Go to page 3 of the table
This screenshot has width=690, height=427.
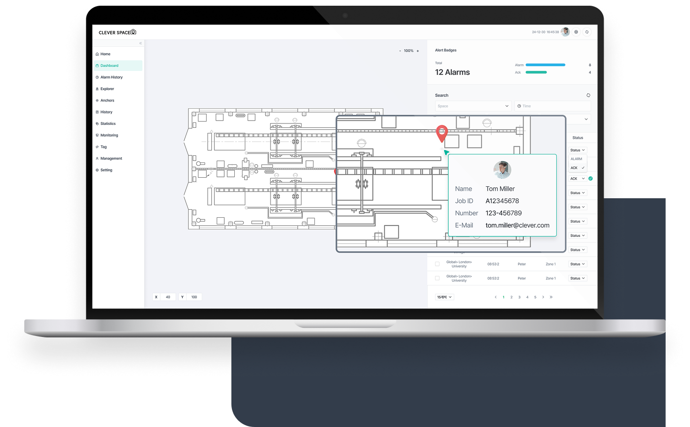point(519,297)
